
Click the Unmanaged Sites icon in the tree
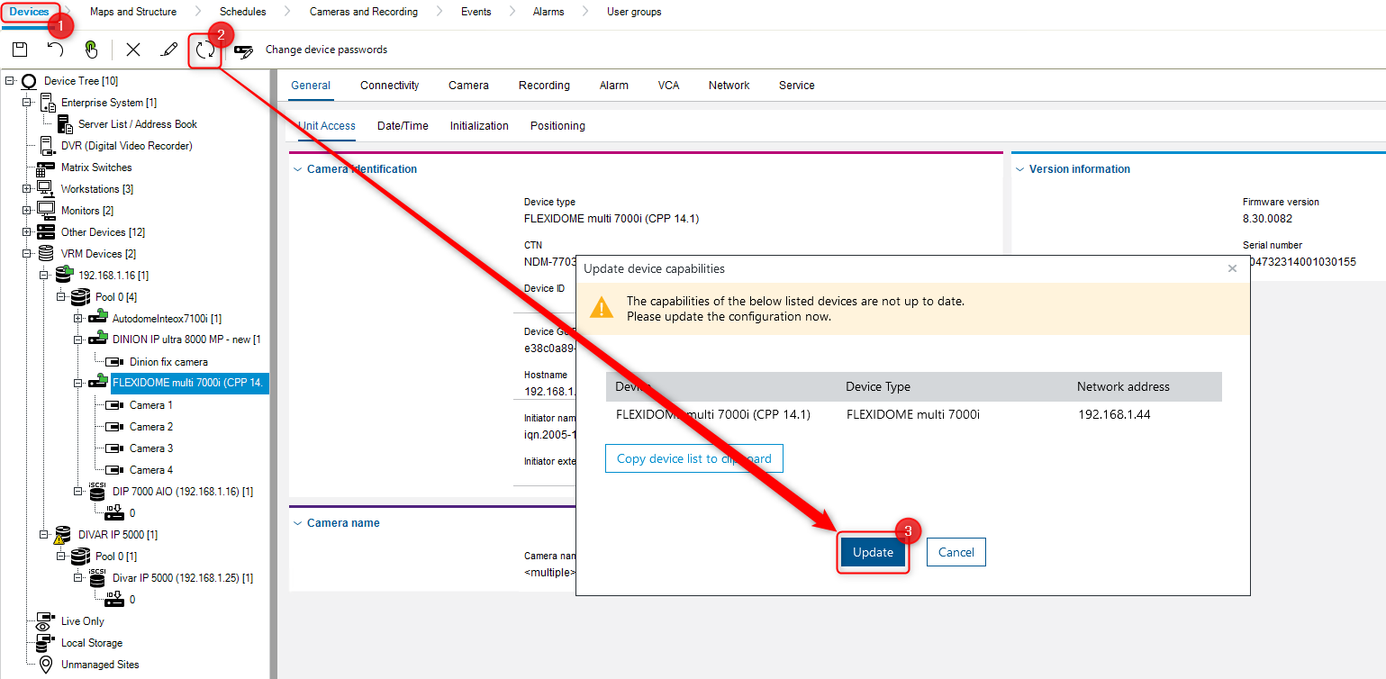[45, 664]
